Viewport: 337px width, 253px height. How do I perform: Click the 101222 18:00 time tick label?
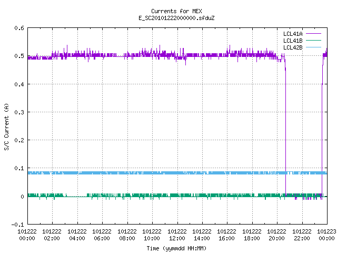point(252,235)
